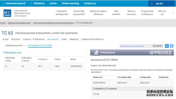Expand the Standards development menu
The width and height of the screenshot is (176, 99).
click(62, 13)
